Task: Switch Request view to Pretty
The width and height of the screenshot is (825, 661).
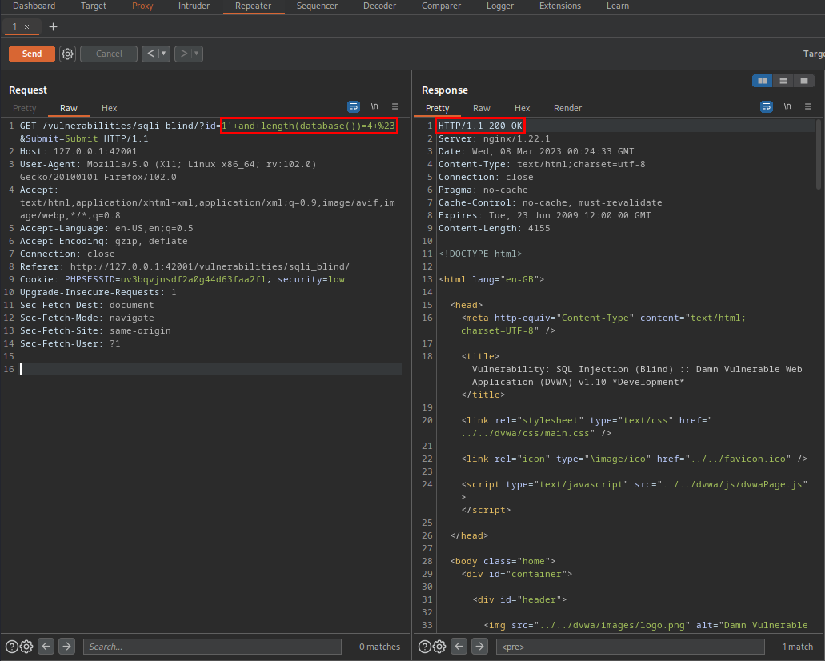Action: [x=24, y=108]
